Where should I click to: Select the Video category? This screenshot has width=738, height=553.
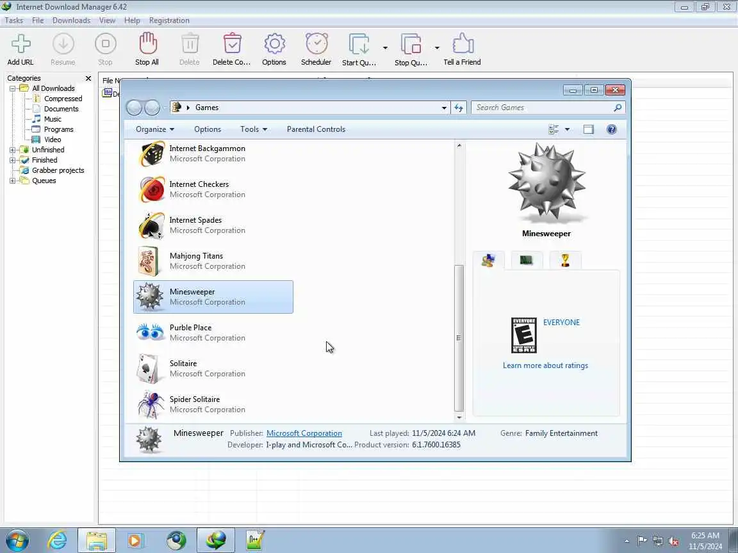(x=53, y=140)
